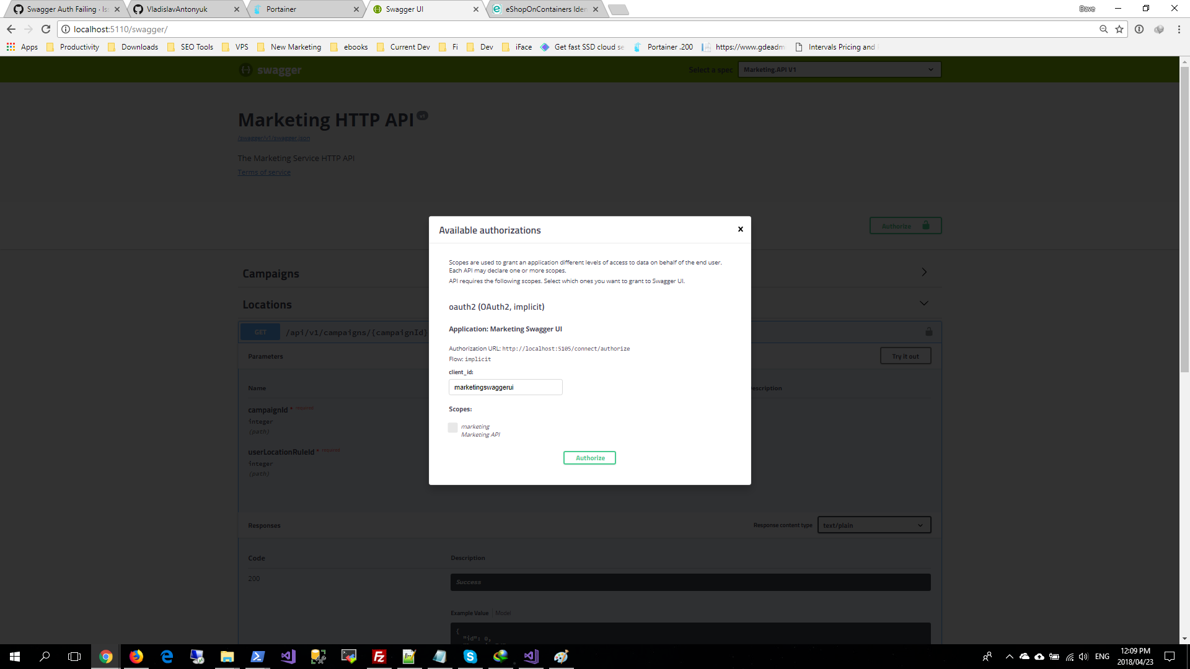
Task: Open the People icon in the taskbar
Action: pos(987,657)
